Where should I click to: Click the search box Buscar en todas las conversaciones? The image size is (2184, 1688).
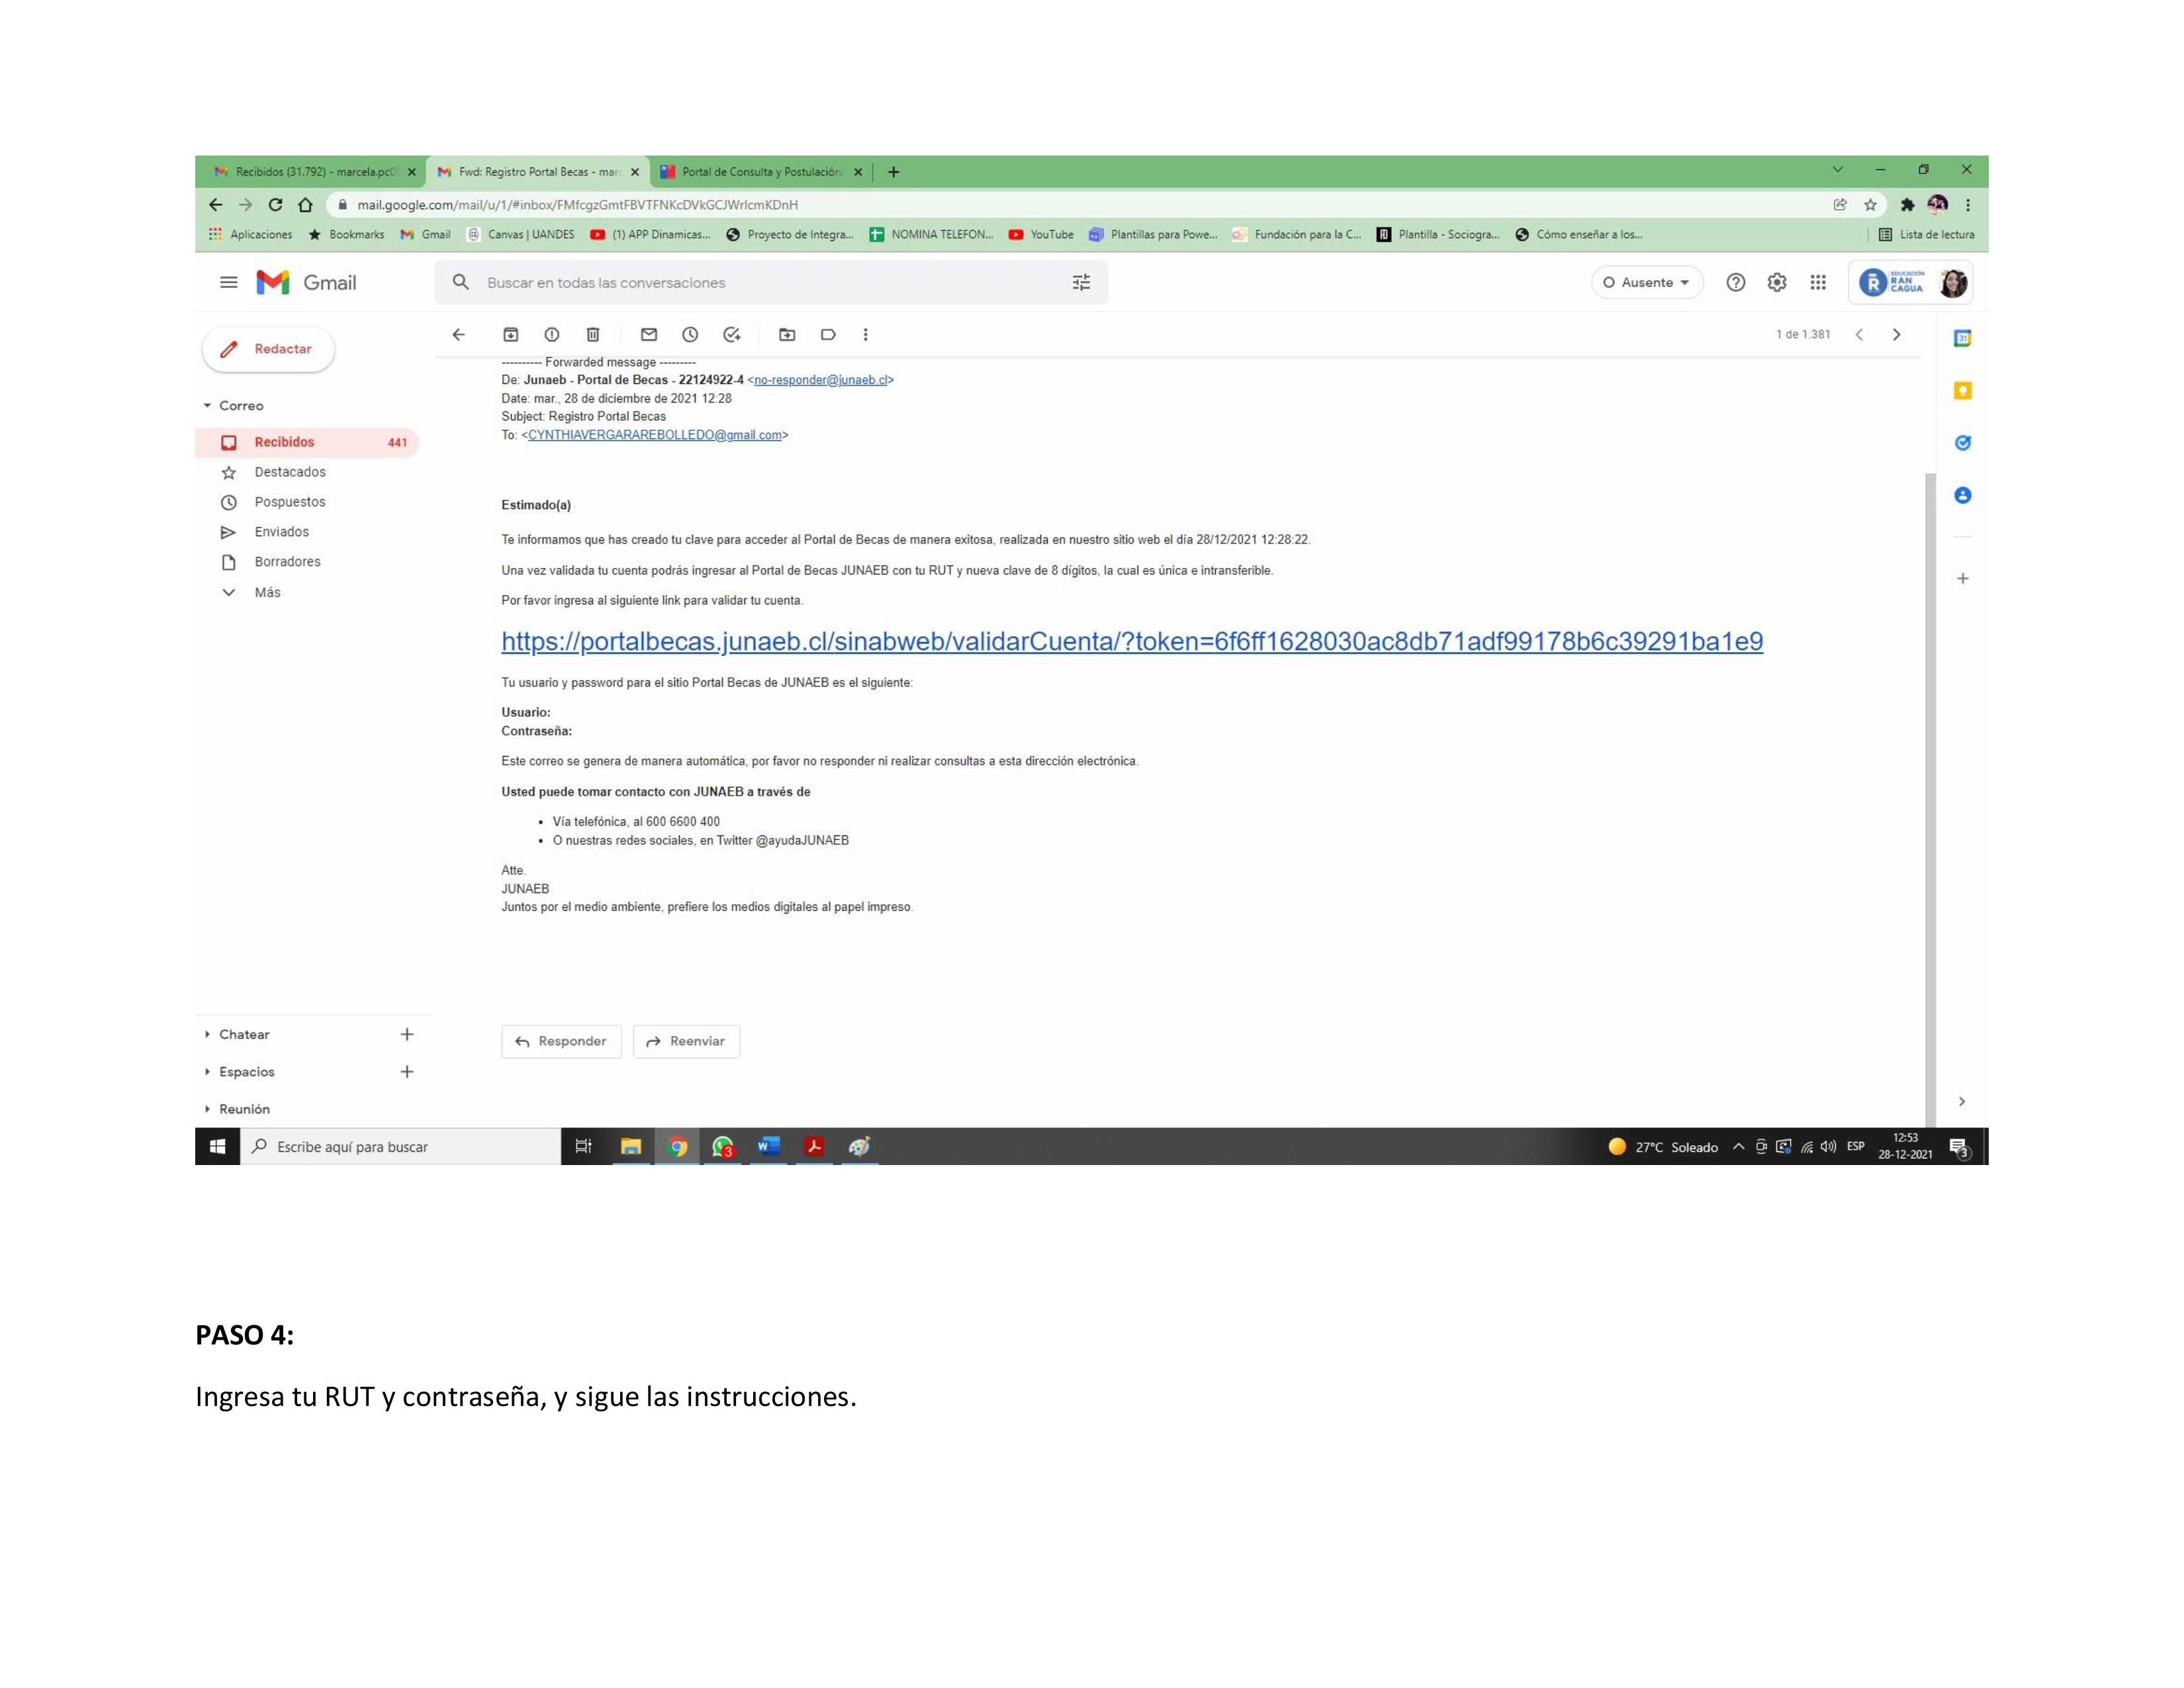click(x=770, y=283)
